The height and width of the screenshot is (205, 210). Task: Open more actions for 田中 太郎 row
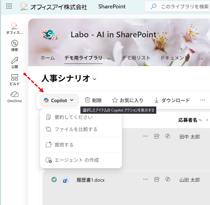(146, 136)
